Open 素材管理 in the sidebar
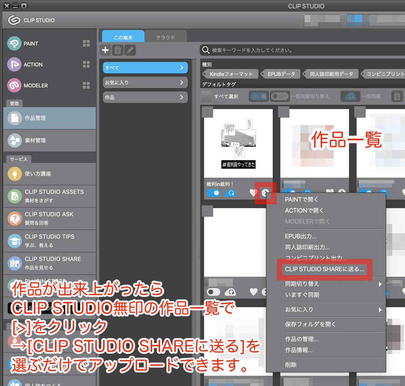Image resolution: width=405 pixels, height=386 pixels. (50, 140)
